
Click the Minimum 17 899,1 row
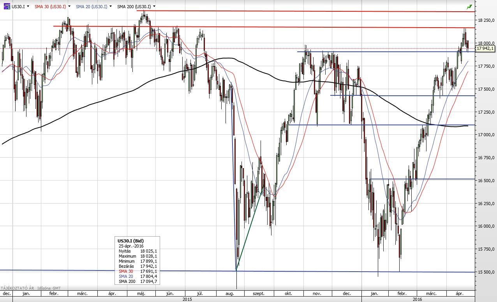138,261
